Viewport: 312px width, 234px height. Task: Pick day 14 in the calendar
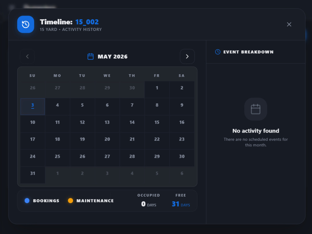(x=132, y=124)
